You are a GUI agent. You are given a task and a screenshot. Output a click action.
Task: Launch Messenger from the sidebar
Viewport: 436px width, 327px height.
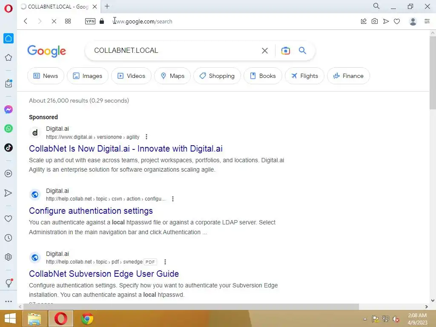pos(9,109)
